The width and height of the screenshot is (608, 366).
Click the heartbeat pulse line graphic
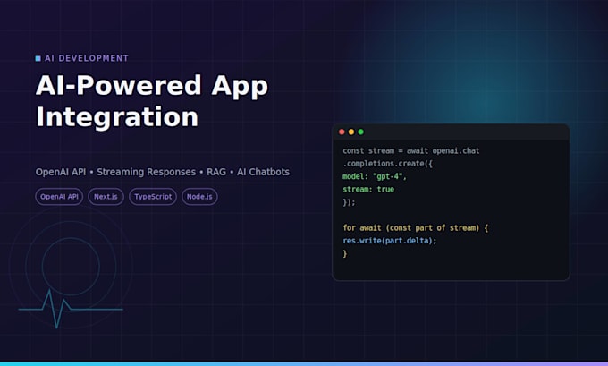pos(71,309)
